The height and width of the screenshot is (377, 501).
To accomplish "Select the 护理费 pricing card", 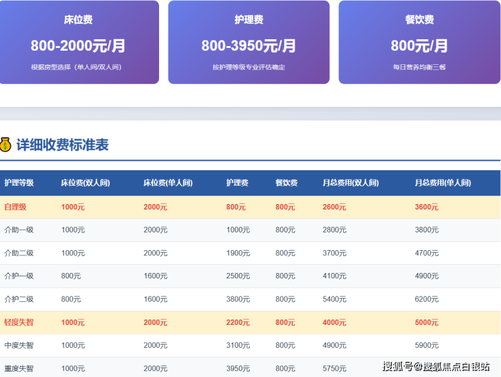I will click(248, 43).
